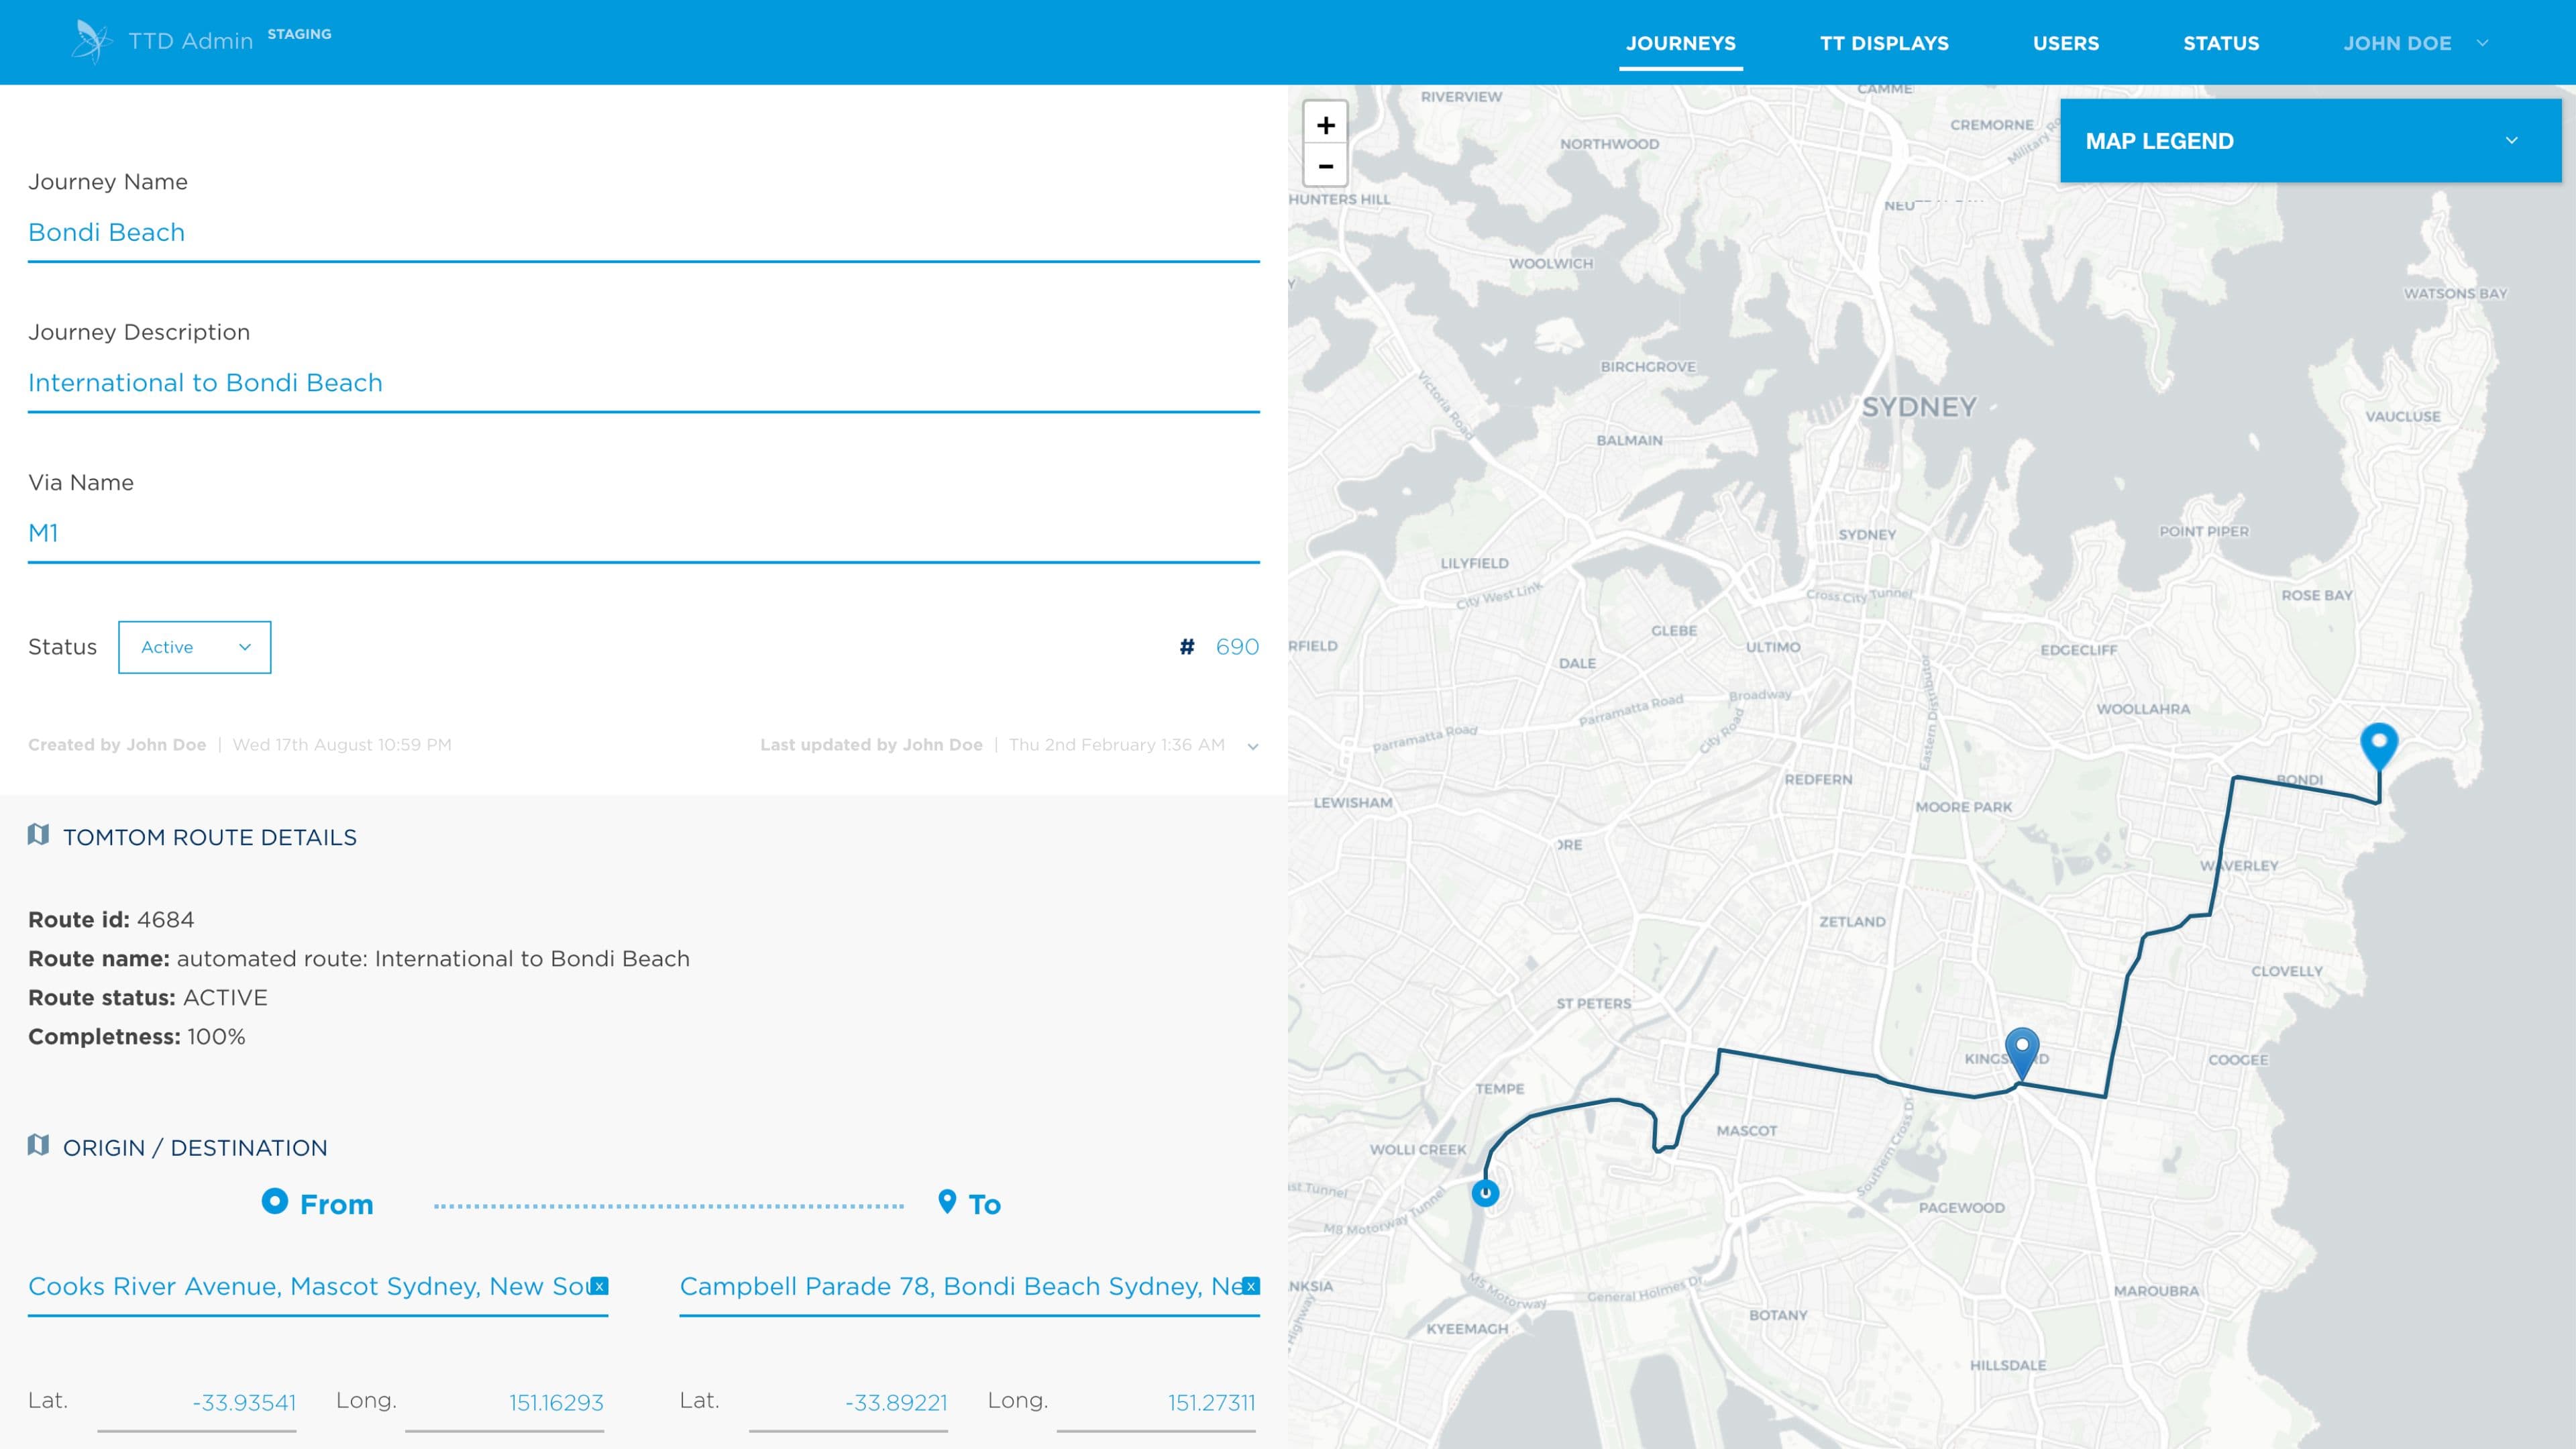Open the TT Displays tab
This screenshot has width=2576, height=1449.
tap(1884, 43)
